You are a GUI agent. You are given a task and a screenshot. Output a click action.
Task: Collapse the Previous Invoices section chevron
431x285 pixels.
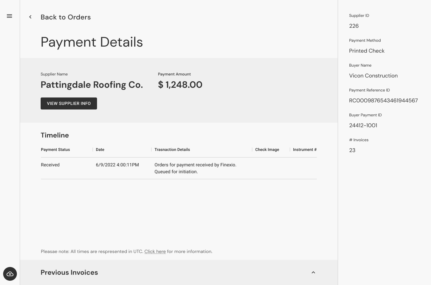click(x=313, y=272)
